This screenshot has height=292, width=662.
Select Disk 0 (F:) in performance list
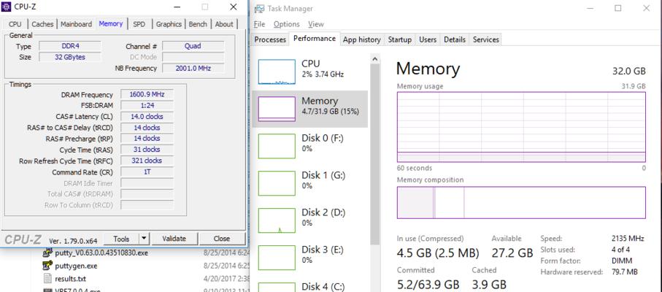pyautogui.click(x=310, y=146)
